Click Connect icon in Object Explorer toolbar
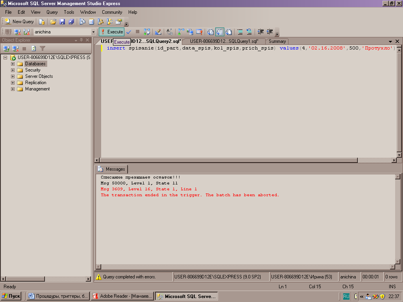Viewport: 403px width, 302px height. [6, 48]
